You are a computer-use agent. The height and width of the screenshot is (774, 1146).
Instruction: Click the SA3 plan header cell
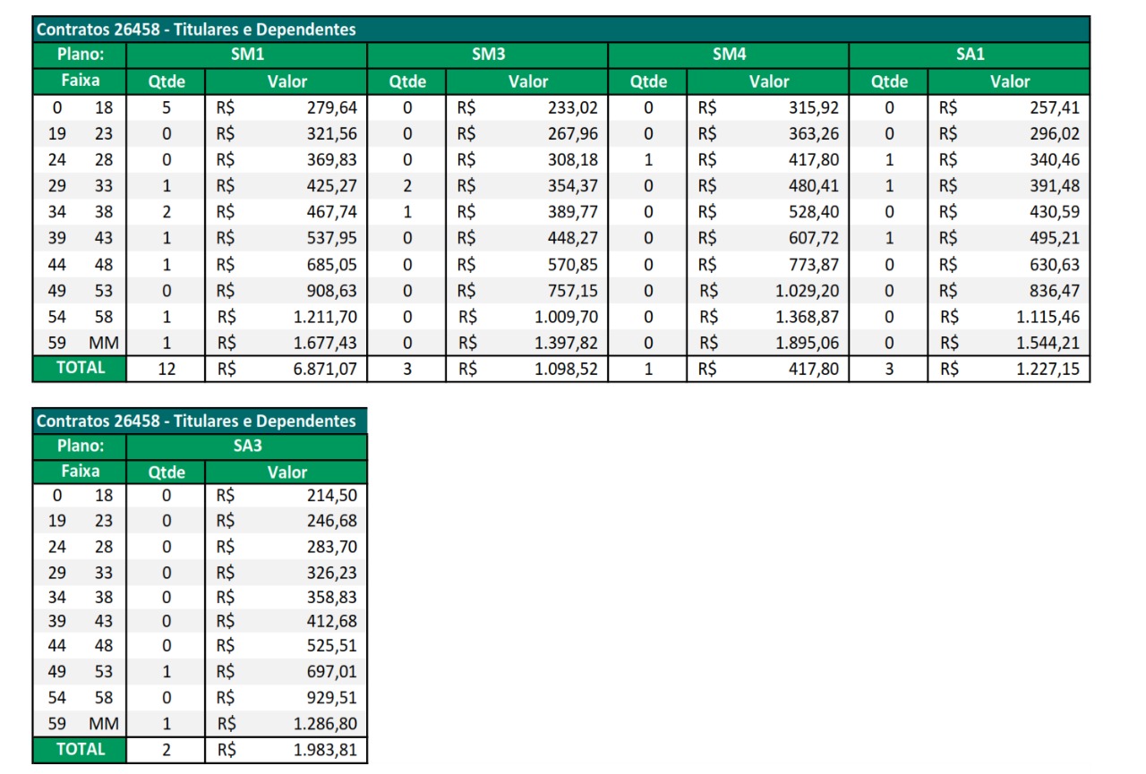[247, 446]
